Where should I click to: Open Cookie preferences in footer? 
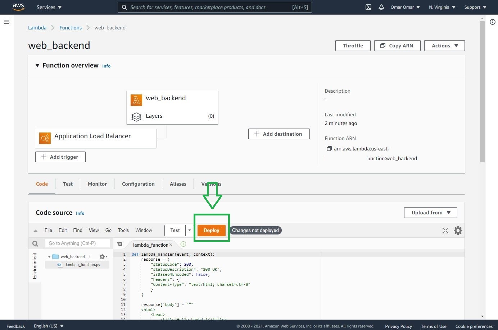click(474, 326)
